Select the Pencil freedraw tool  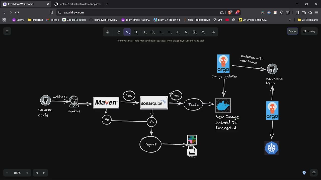pyautogui.click(x=177, y=32)
